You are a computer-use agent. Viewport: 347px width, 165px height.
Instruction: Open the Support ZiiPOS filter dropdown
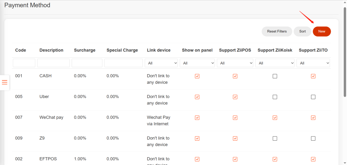point(235,63)
